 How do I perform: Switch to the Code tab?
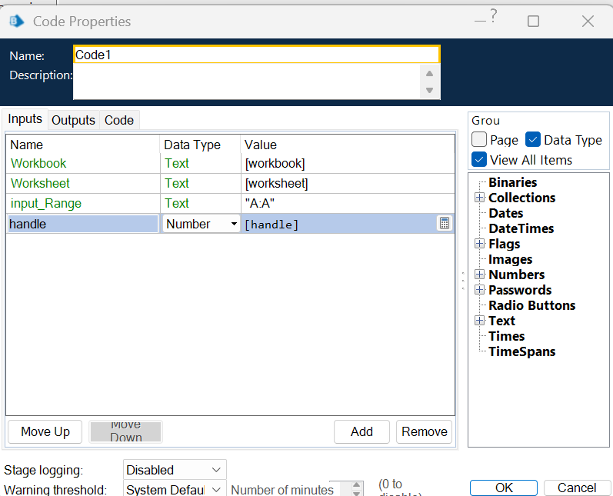(x=119, y=120)
